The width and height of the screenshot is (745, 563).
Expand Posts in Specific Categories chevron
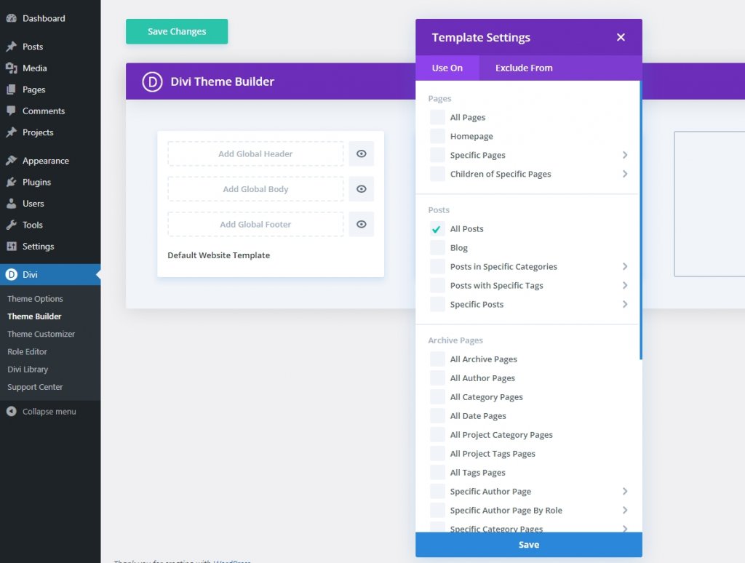pyautogui.click(x=625, y=266)
